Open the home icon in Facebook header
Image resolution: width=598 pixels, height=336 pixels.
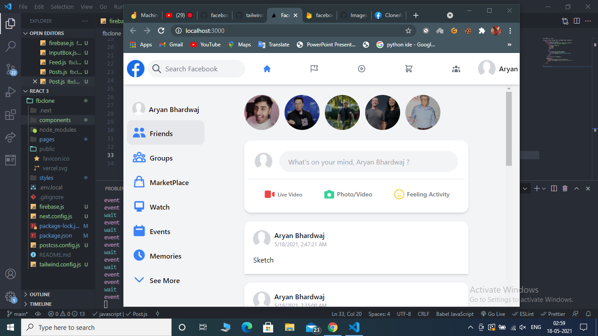(267, 69)
